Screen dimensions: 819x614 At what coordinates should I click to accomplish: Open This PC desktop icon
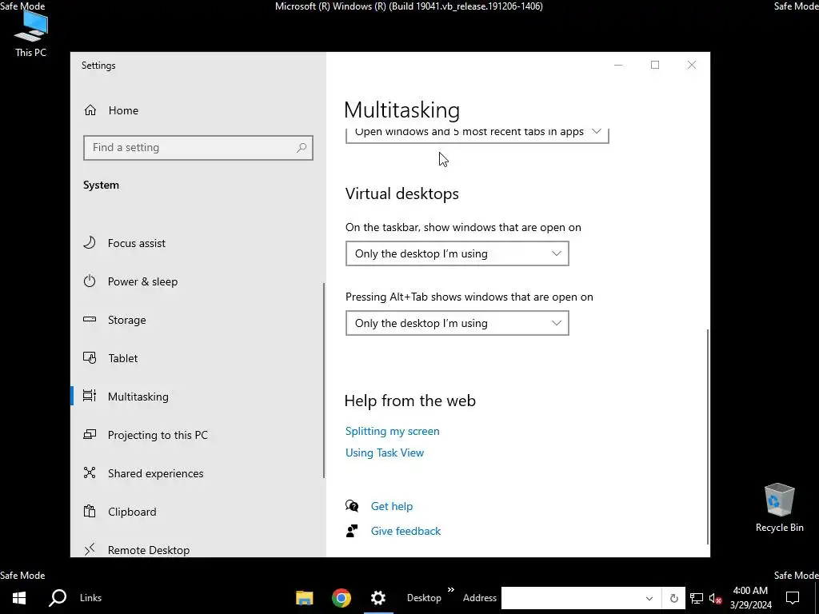pyautogui.click(x=31, y=34)
